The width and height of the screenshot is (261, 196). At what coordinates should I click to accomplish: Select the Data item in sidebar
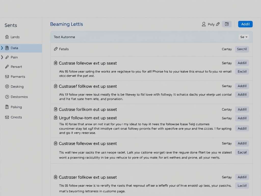[15, 48]
